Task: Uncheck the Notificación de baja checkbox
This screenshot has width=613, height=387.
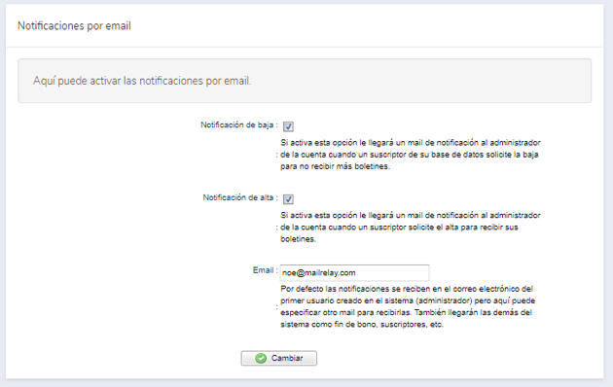Action: pos(288,126)
